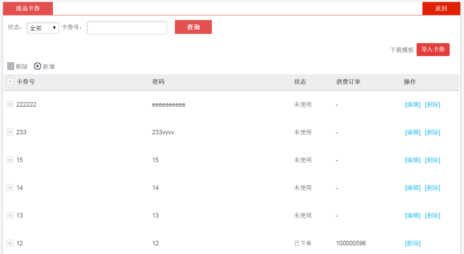Click the 密码 column header
The image size is (464, 254).
(158, 82)
